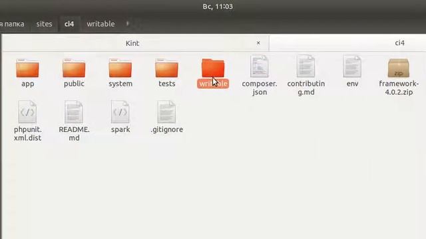426x239 pixels.
Task: Select the highlighted writable folder icon
Action: (x=213, y=68)
